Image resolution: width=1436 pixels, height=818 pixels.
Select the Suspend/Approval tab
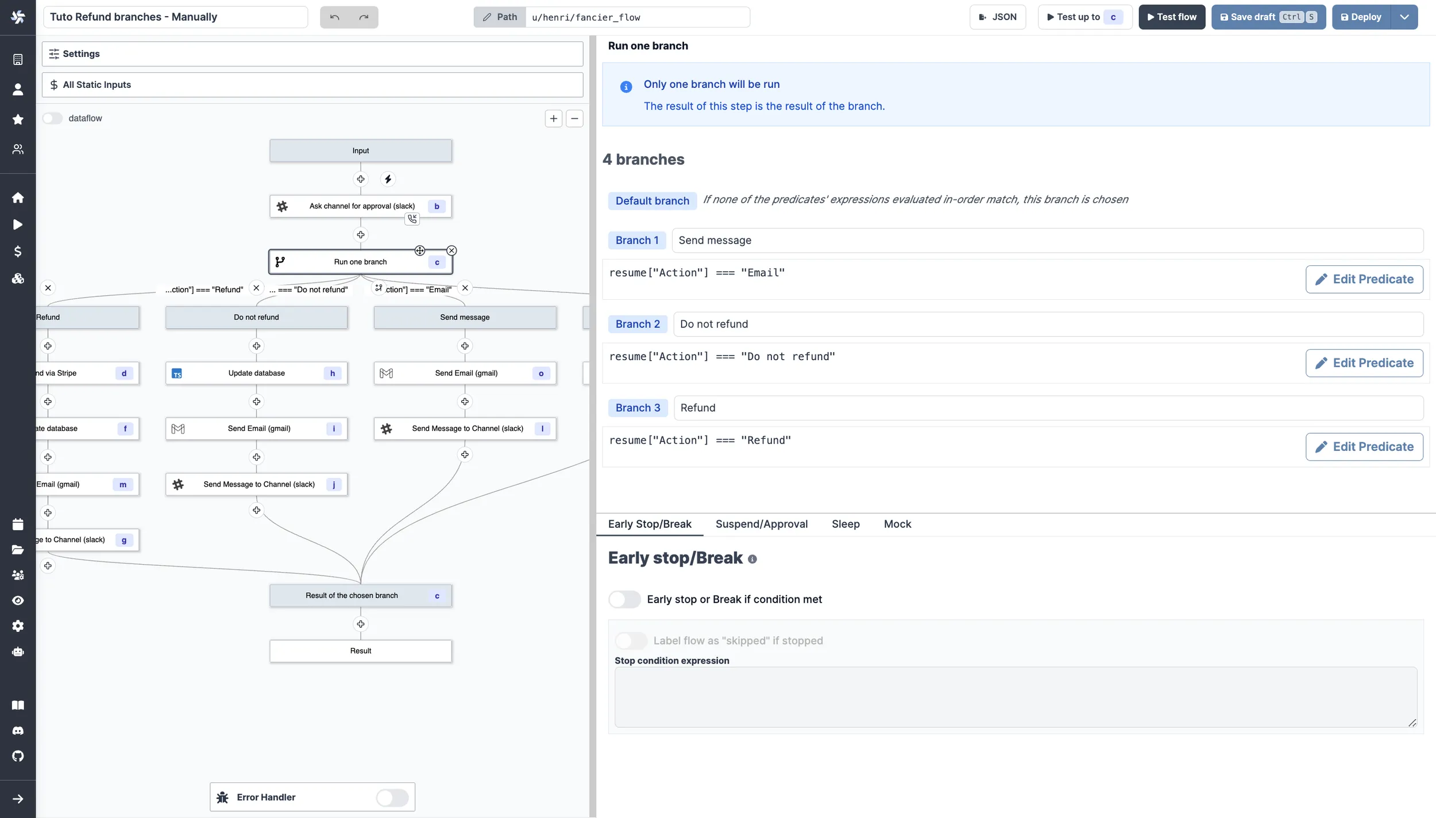point(762,524)
